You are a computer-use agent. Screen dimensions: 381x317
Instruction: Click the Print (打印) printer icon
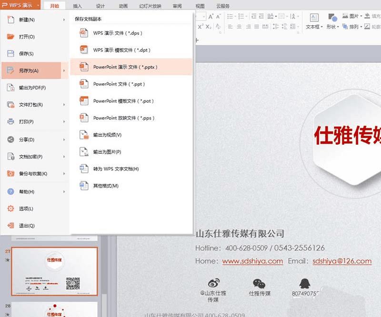(x=10, y=121)
